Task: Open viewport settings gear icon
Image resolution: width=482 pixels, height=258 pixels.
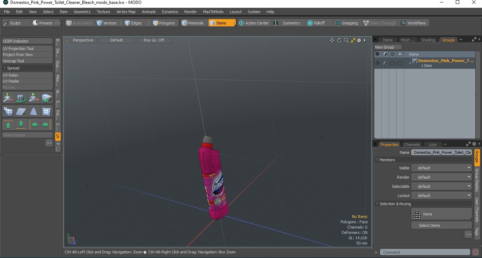Action: click(x=359, y=40)
